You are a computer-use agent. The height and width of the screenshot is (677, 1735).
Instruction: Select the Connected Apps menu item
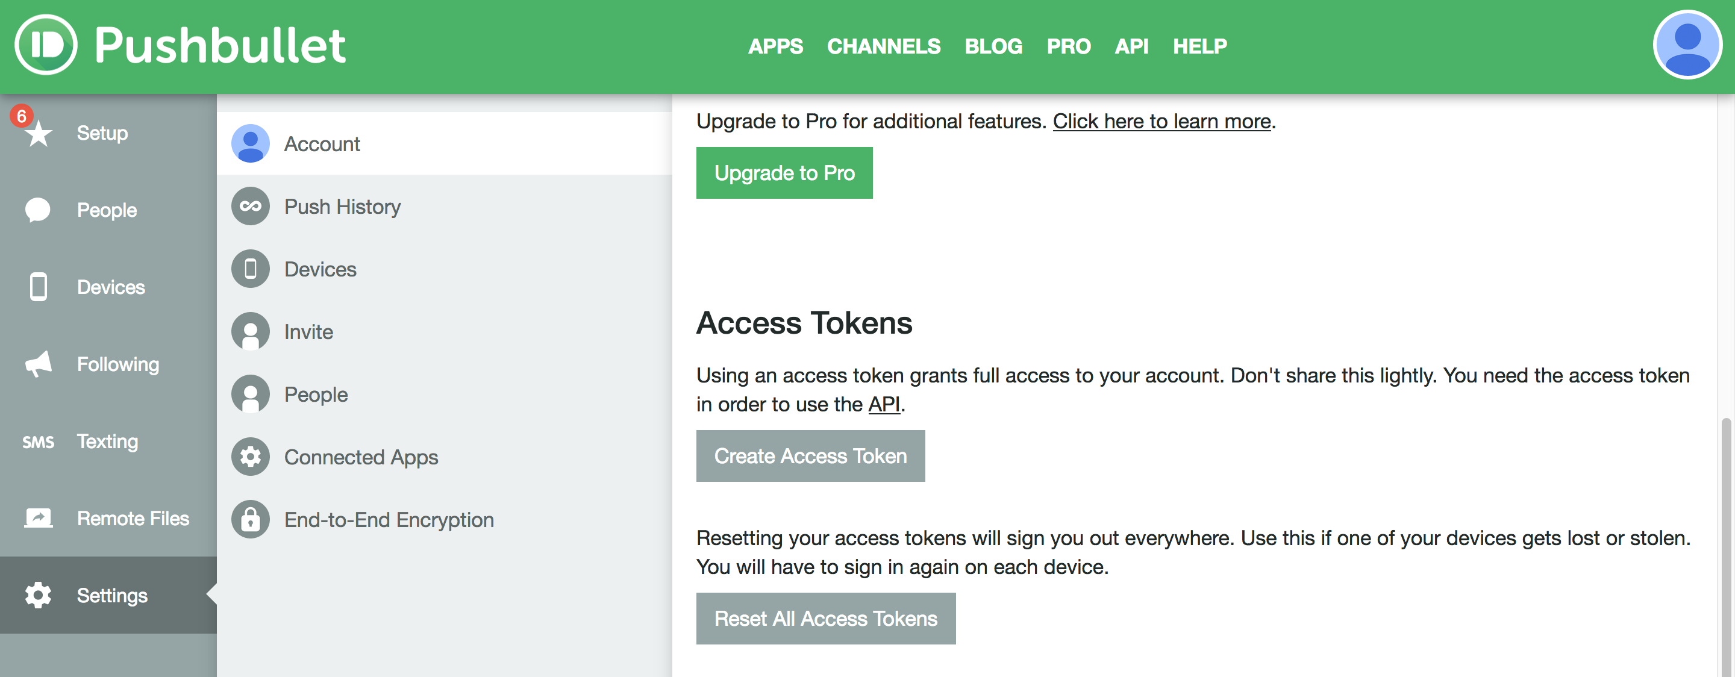click(x=361, y=456)
